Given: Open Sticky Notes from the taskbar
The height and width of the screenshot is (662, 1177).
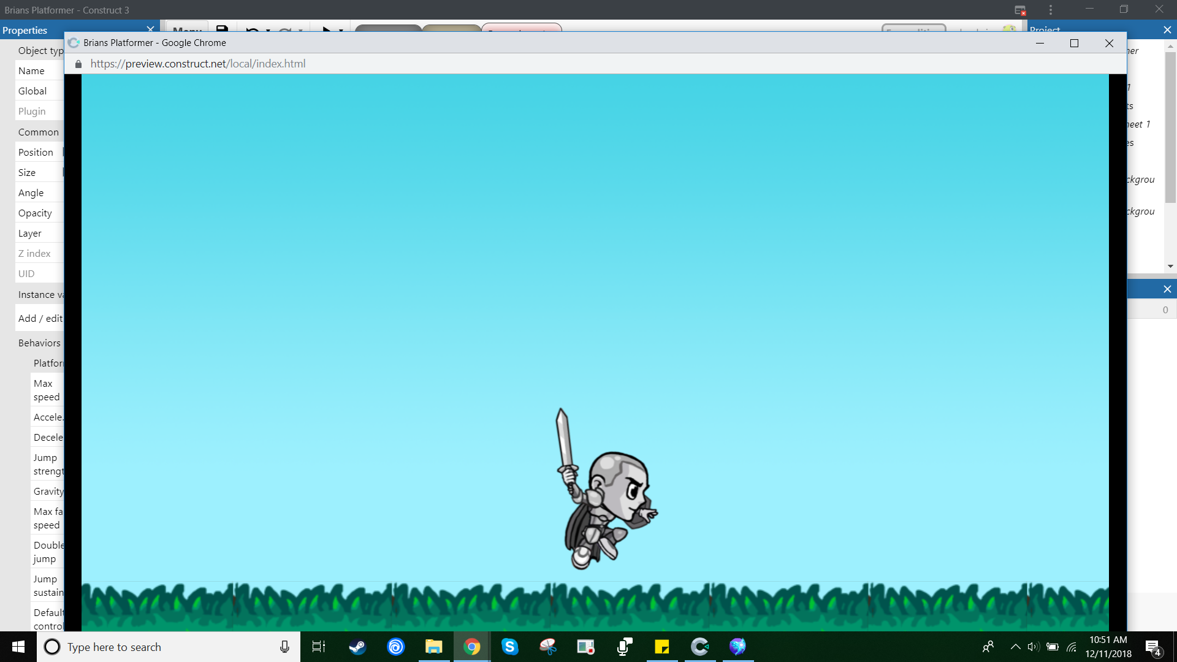Looking at the screenshot, I should point(662,647).
